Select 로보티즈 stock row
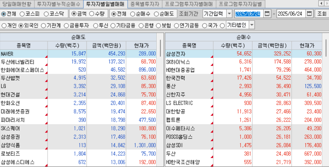 click(x=78, y=154)
